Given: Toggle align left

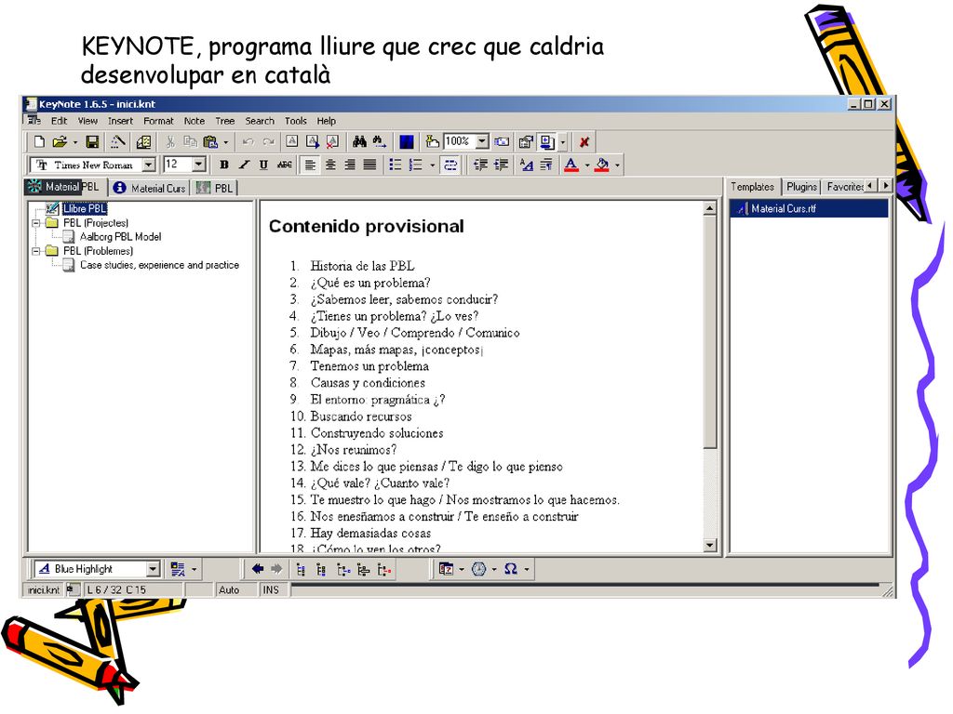Looking at the screenshot, I should 310,165.
